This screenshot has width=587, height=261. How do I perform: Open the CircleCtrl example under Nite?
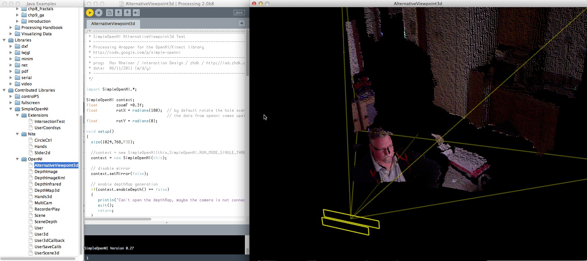click(43, 140)
